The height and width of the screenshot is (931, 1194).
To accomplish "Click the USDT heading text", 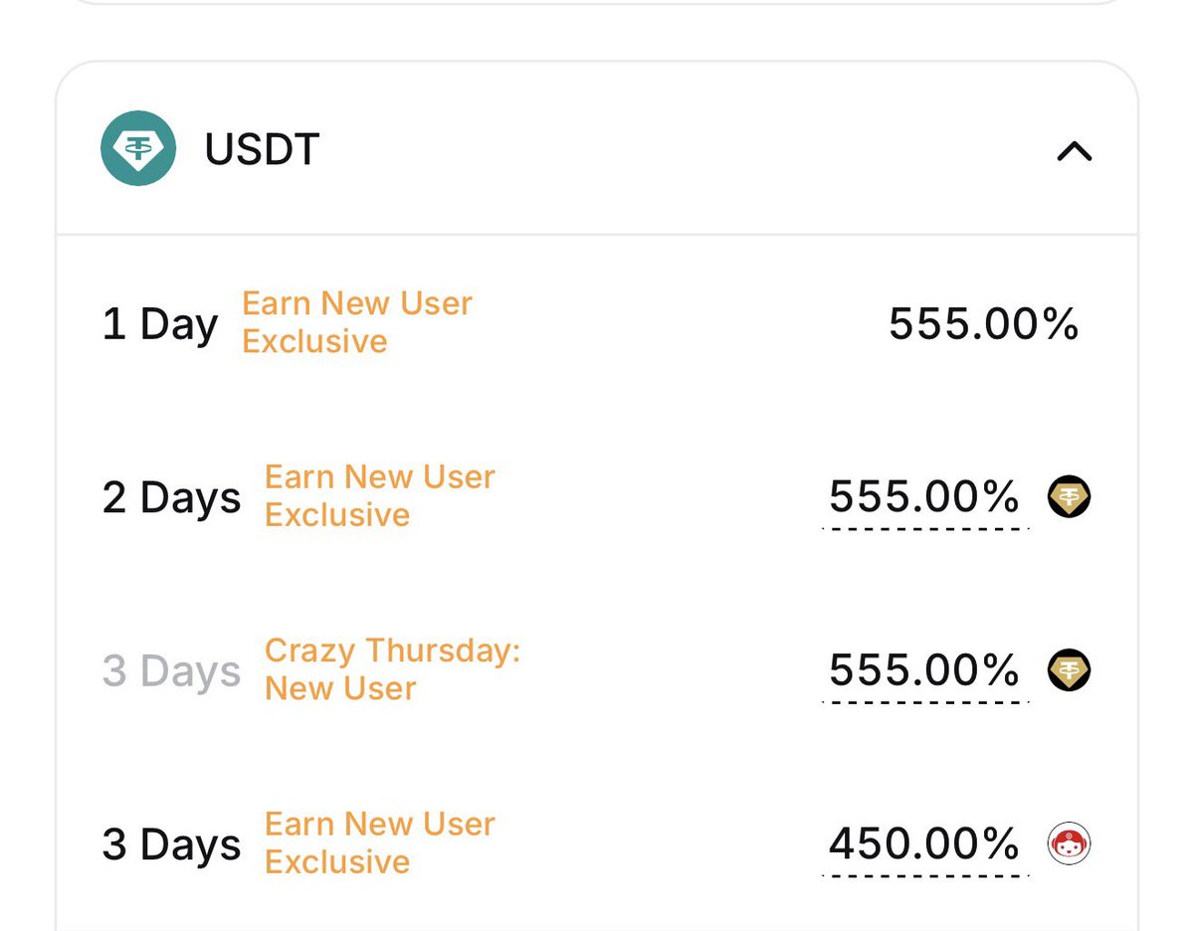I will coord(262,150).
